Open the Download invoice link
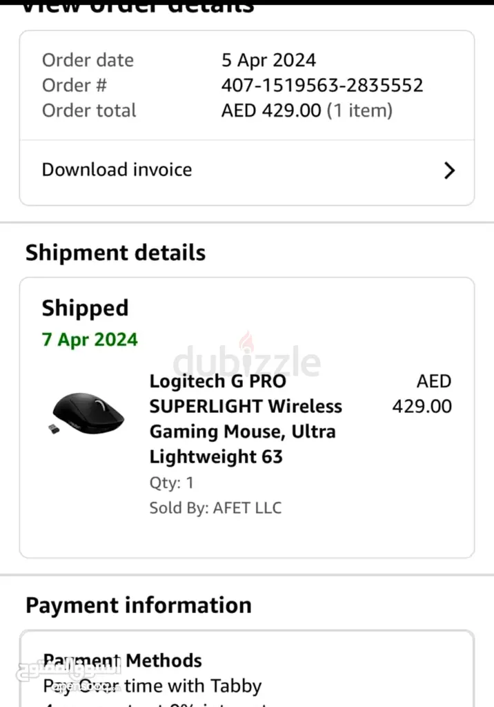The image size is (494, 707). [x=117, y=170]
